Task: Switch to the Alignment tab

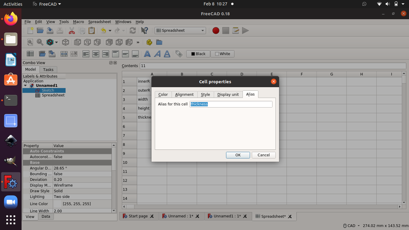Action: coord(184,94)
